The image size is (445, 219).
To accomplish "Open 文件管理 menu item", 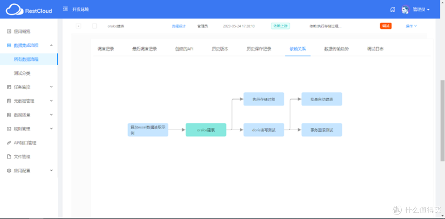I will 22,156.
